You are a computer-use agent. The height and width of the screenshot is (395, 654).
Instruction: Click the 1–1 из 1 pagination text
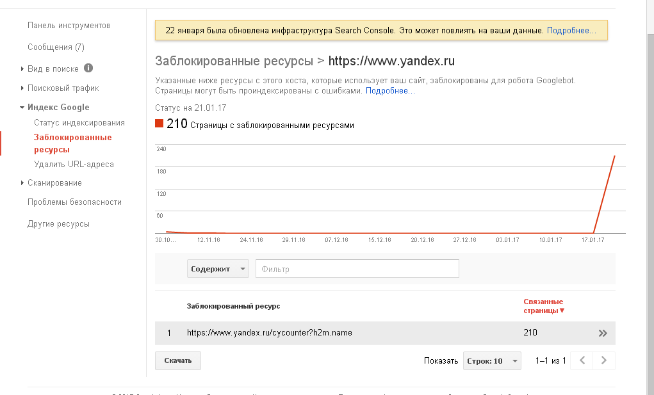click(551, 361)
